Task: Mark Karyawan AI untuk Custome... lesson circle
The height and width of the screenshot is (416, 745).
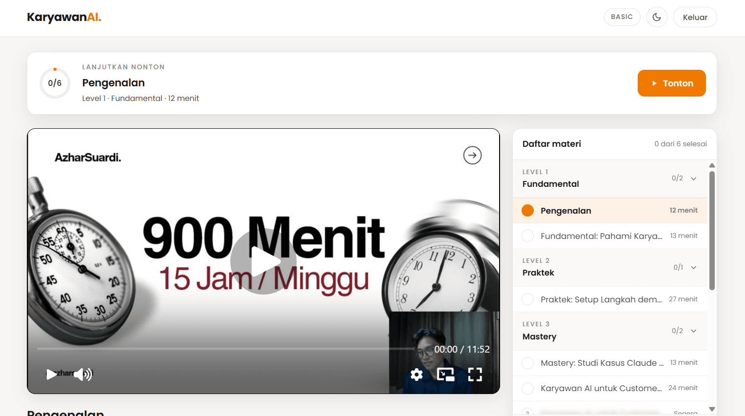Action: 527,388
